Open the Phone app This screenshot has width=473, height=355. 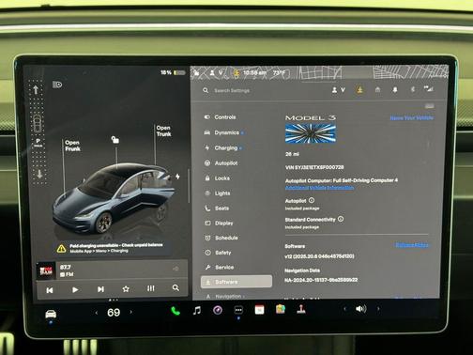point(175,311)
